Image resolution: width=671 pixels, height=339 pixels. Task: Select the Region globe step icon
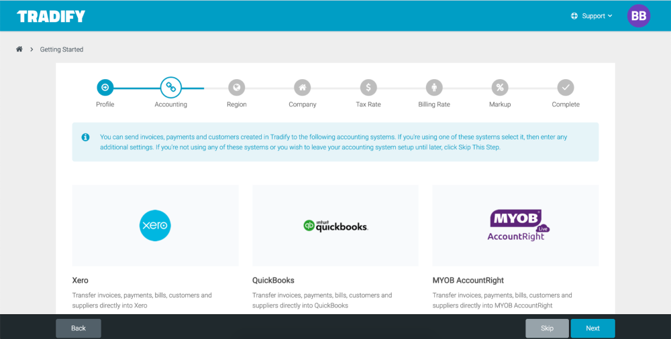click(237, 88)
